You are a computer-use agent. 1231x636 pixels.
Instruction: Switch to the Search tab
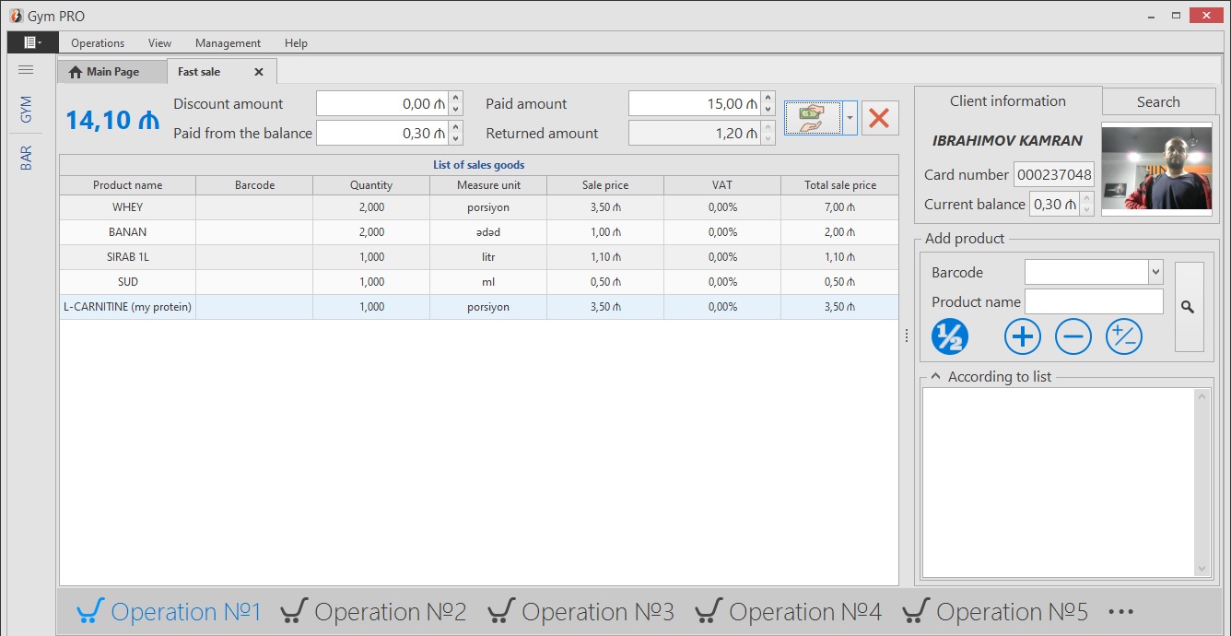click(1157, 102)
